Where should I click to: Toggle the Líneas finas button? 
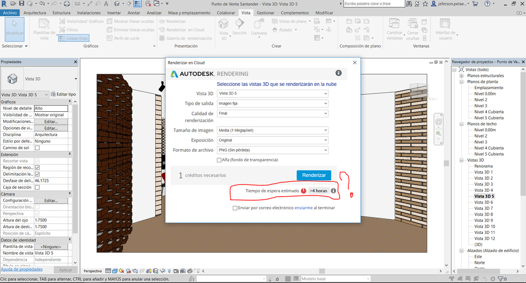click(74, 38)
